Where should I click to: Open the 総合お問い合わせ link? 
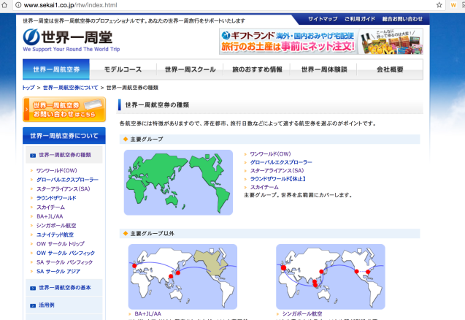click(x=402, y=19)
